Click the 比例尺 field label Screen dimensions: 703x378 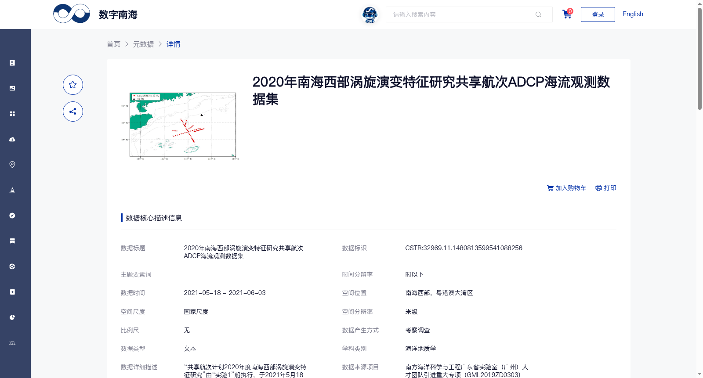[130, 330]
